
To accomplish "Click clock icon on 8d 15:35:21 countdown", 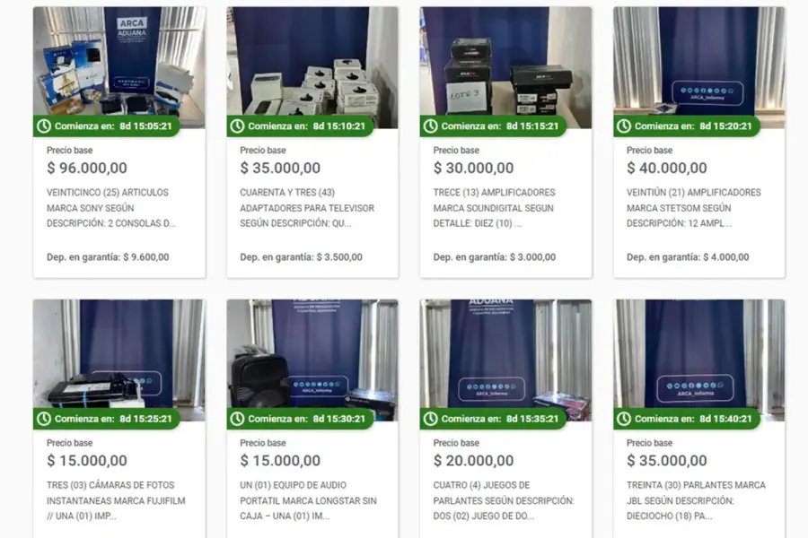I will click(430, 419).
